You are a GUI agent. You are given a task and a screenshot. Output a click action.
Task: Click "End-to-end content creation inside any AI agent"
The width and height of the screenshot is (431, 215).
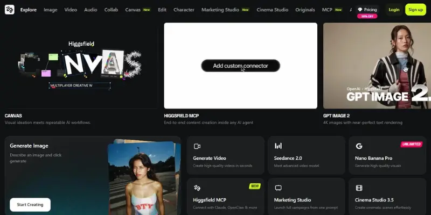(x=208, y=123)
